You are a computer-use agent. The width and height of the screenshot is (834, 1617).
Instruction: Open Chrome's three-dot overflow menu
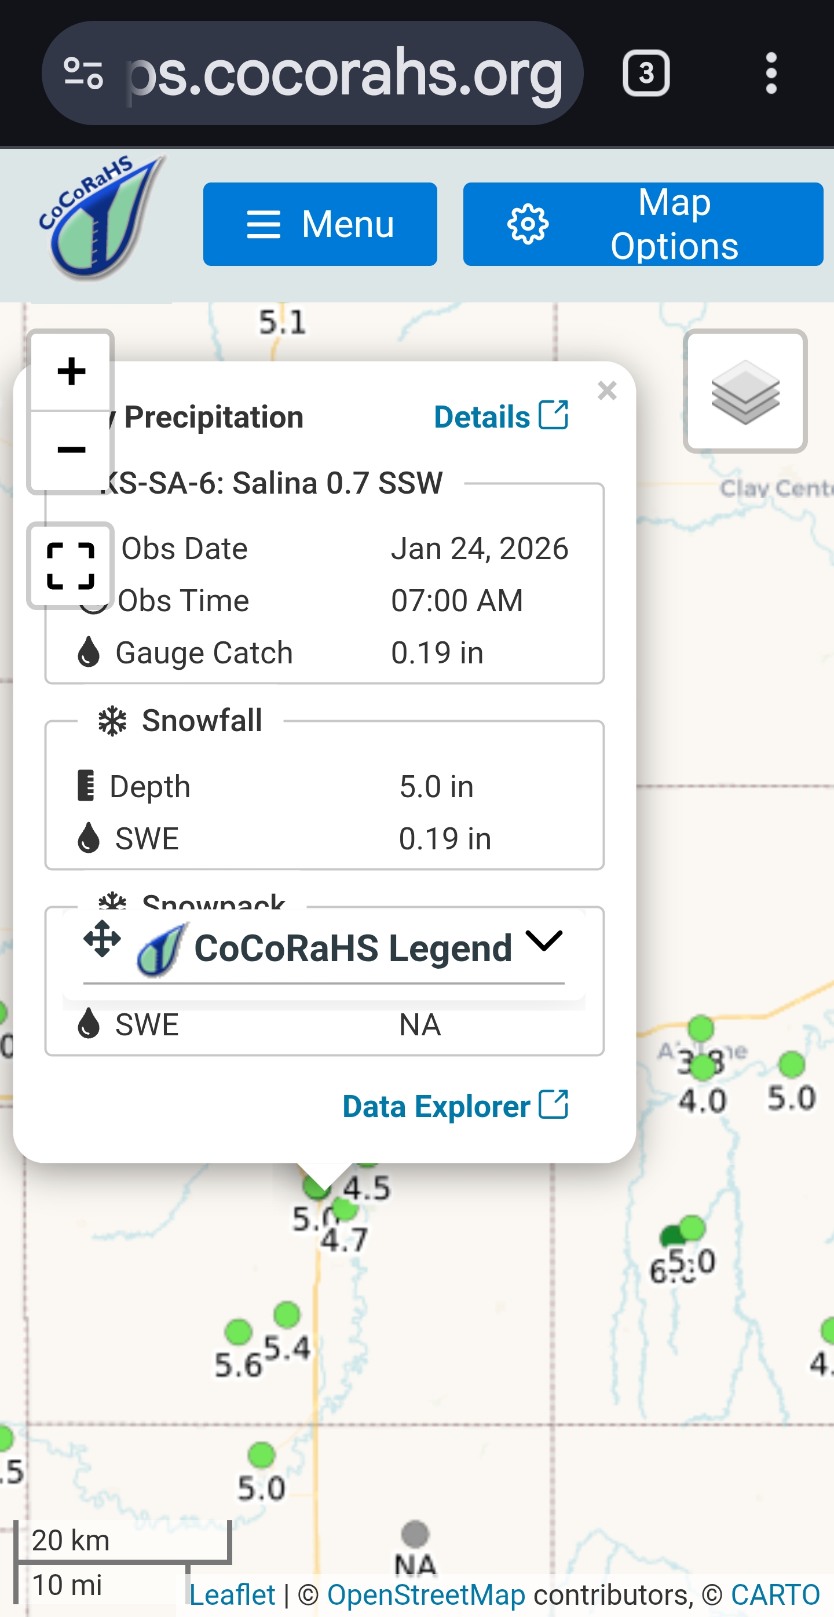pyautogui.click(x=771, y=74)
